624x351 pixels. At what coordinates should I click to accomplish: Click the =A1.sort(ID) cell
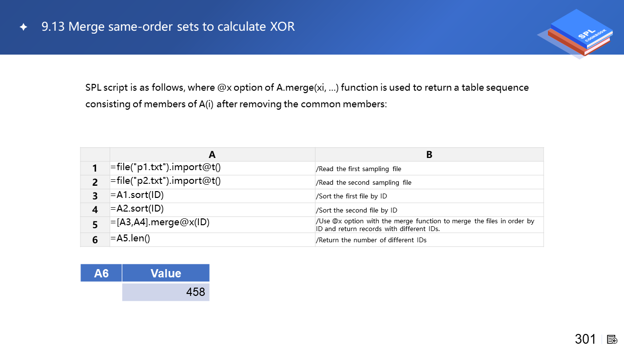(137, 195)
